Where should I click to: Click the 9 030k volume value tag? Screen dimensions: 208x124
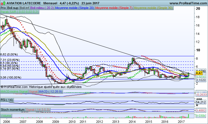tap(201, 116)
